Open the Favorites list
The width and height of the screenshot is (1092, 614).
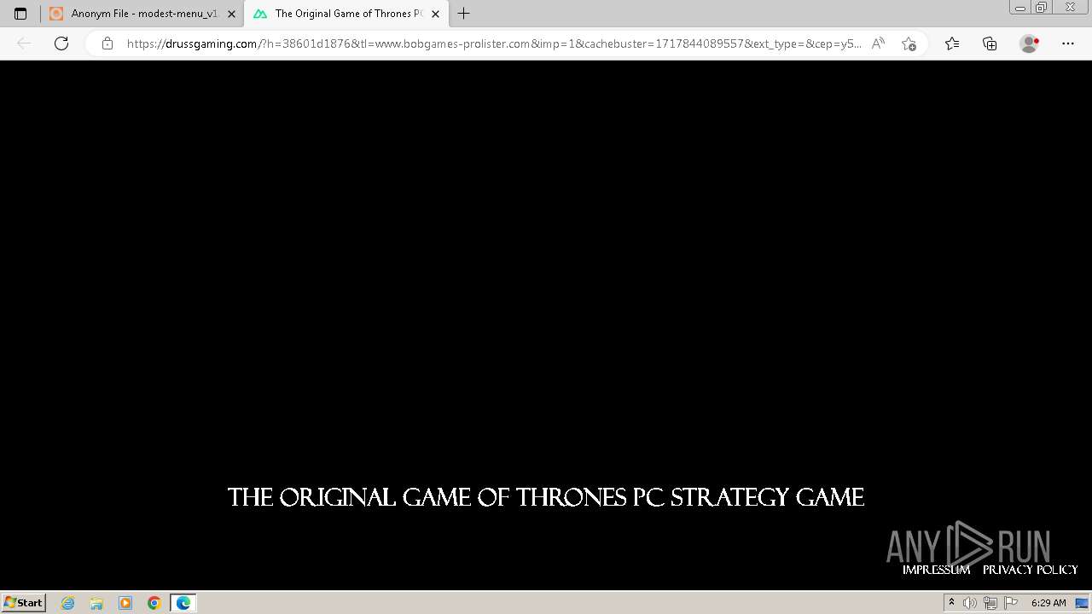tap(952, 43)
